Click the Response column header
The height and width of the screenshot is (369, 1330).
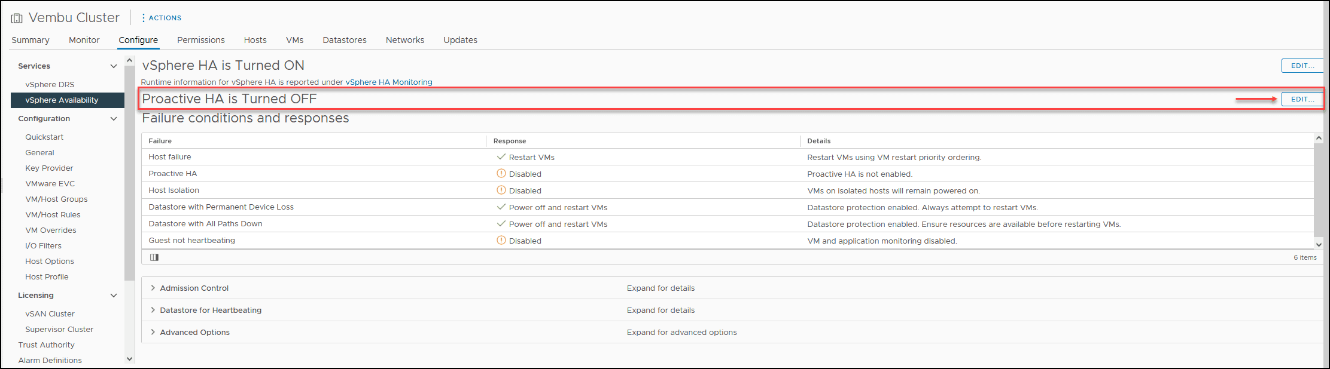coord(510,141)
